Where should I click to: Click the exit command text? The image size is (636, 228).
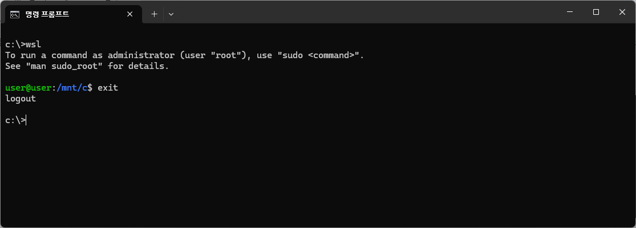pos(108,88)
